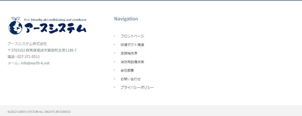Select the お問い合わせ contact link
This screenshot has width=302, height=116.
130,79
